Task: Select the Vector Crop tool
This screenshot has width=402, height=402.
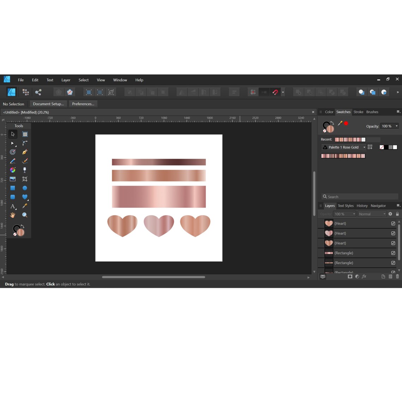Action: coord(25,179)
